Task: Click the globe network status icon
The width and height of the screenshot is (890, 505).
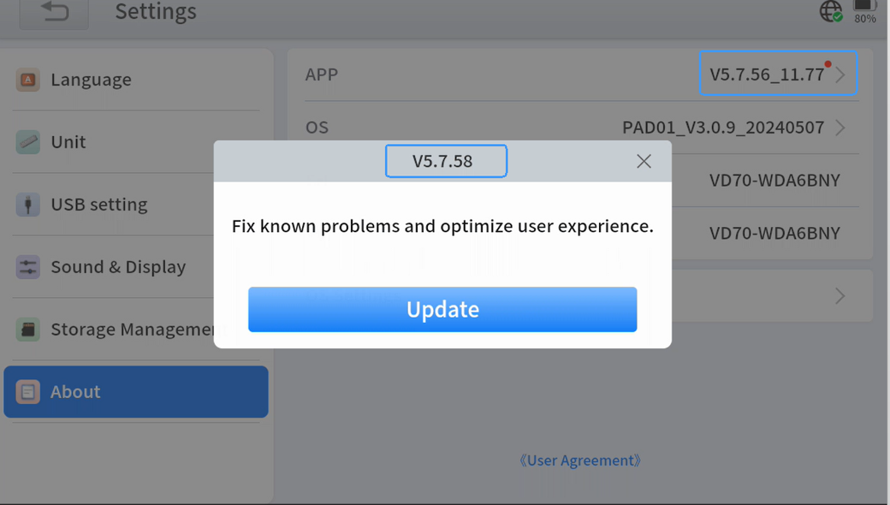Action: tap(830, 11)
